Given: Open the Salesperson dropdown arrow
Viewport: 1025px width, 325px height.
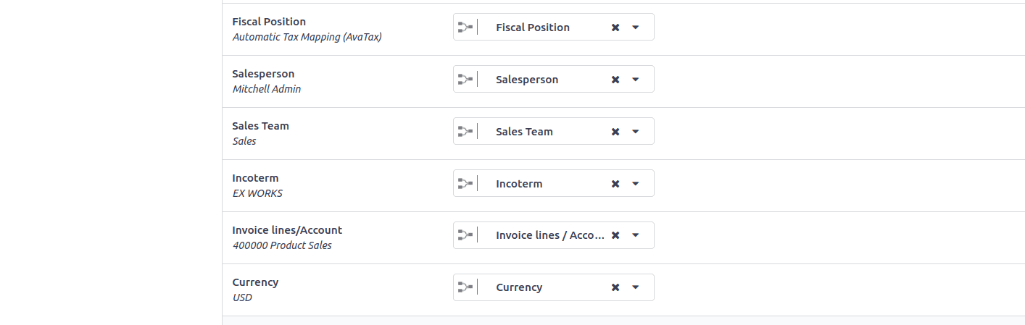Looking at the screenshot, I should 636,80.
